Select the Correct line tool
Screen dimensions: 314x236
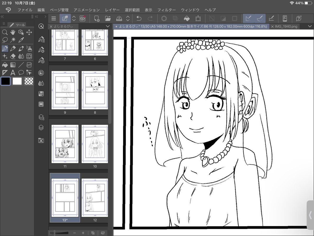(x=29, y=73)
